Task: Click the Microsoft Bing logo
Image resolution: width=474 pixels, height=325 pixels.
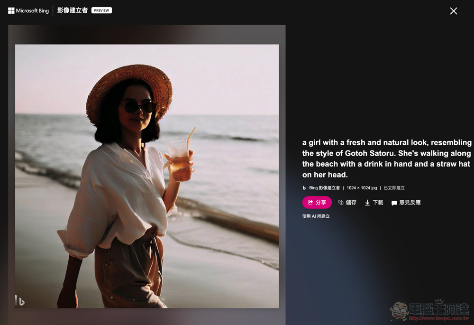Action: [x=28, y=10]
